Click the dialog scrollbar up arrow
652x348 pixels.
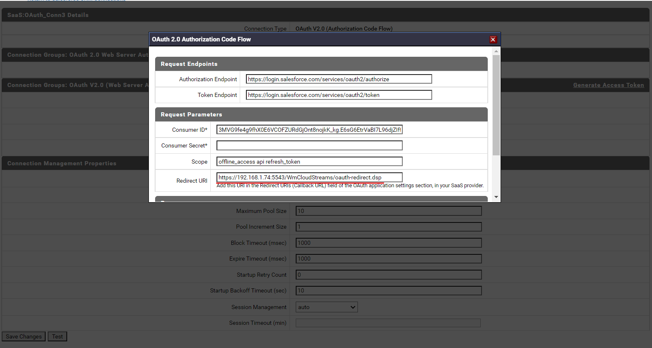point(496,51)
